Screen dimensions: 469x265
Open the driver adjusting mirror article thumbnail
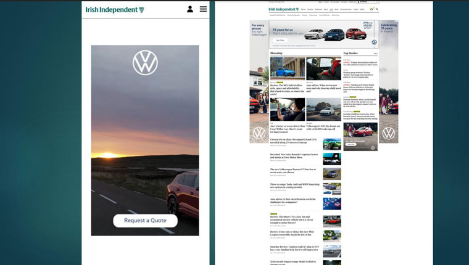(x=288, y=109)
